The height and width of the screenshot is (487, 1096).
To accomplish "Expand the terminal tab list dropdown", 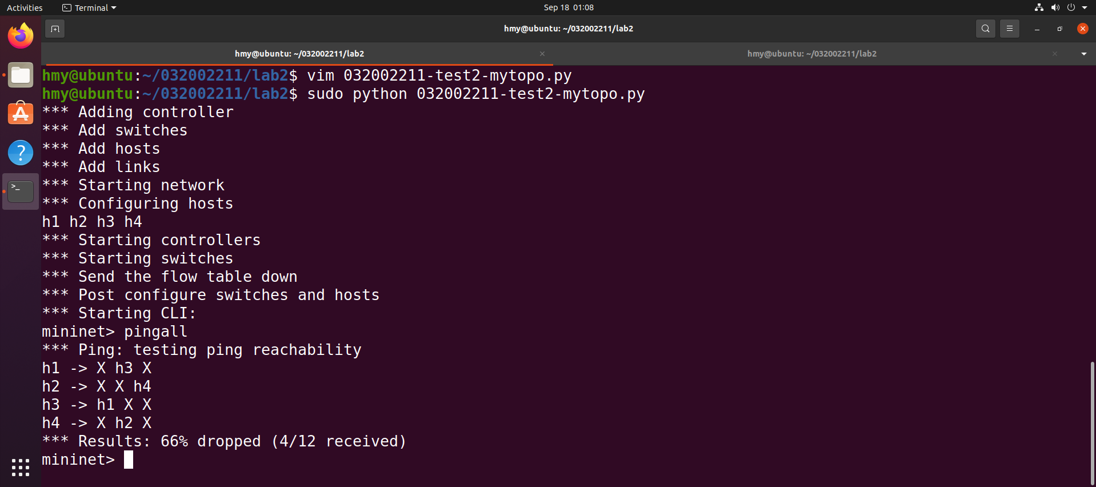I will (x=1083, y=54).
